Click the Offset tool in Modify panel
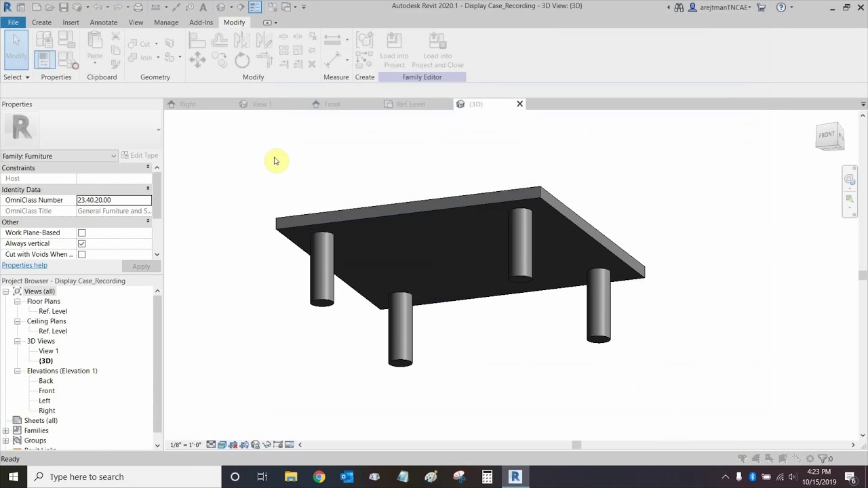 coord(220,41)
